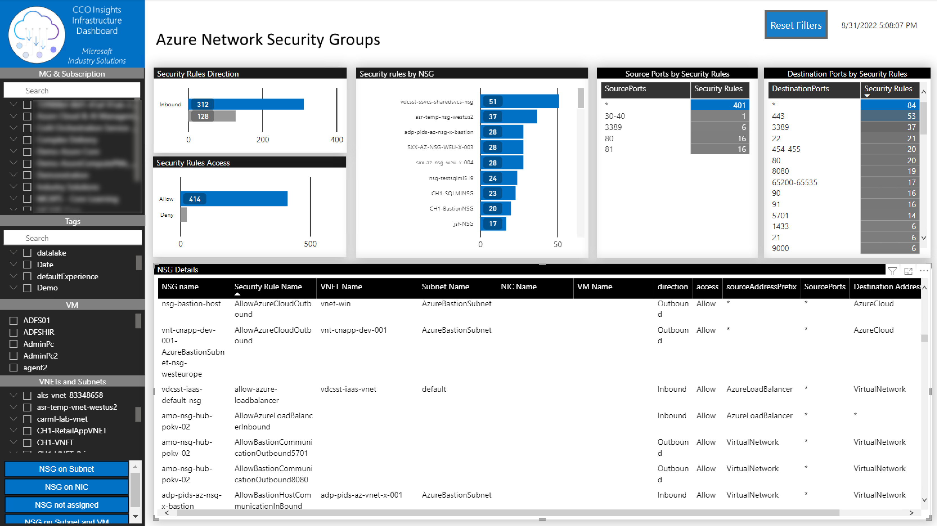Click NSG on Subnet and VM button
This screenshot has width=937, height=526.
point(67,520)
